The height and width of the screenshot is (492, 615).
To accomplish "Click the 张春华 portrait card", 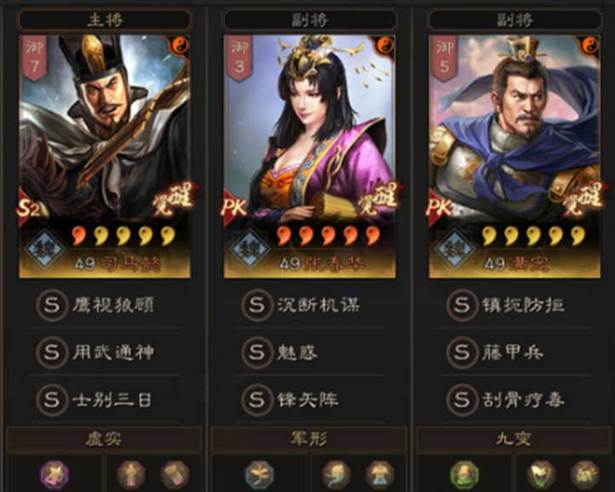I will pyautogui.click(x=309, y=156).
